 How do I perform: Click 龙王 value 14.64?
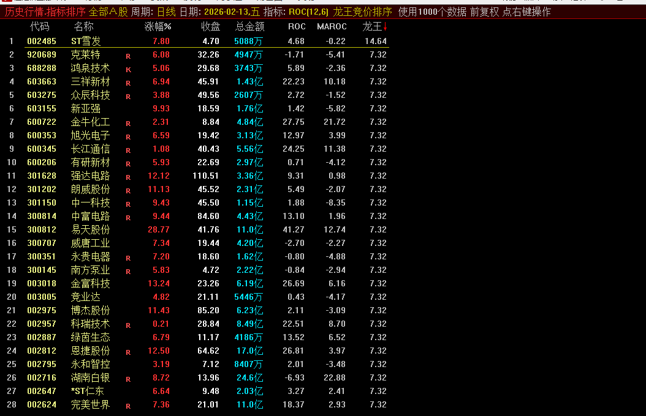(376, 41)
